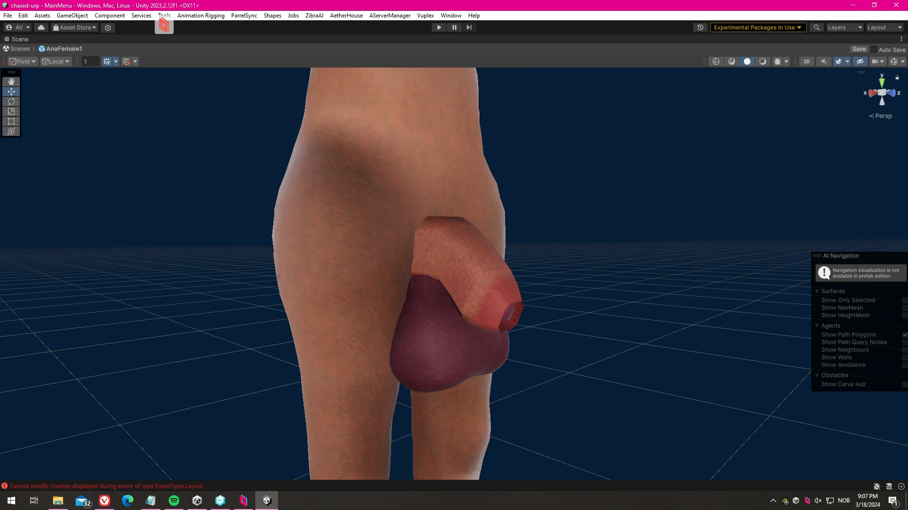Collapse the Surfaces section
Image resolution: width=908 pixels, height=510 pixels.
click(x=817, y=291)
